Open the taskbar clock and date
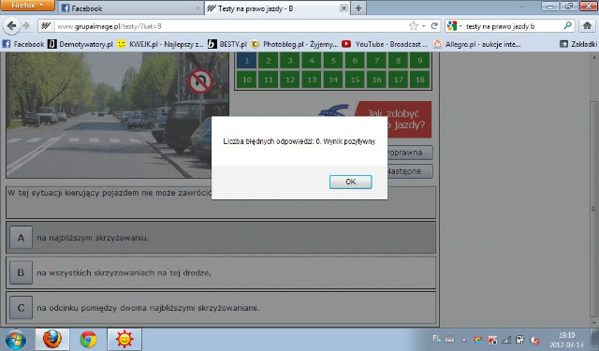This screenshot has width=599, height=351. point(567,339)
